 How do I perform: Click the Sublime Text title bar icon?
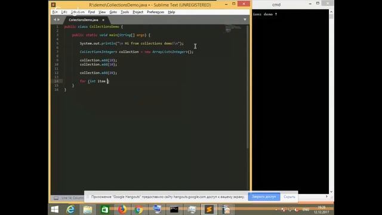[53, 5]
